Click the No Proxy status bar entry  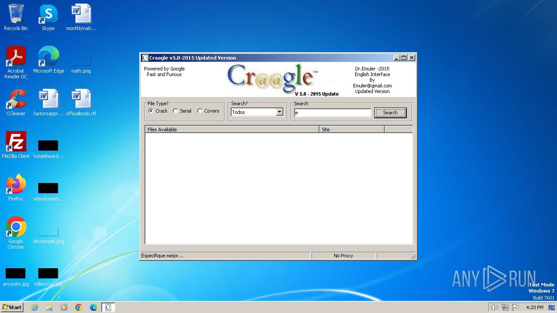point(343,256)
